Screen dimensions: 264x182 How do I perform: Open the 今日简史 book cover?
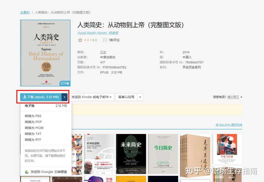pyautogui.click(x=163, y=154)
